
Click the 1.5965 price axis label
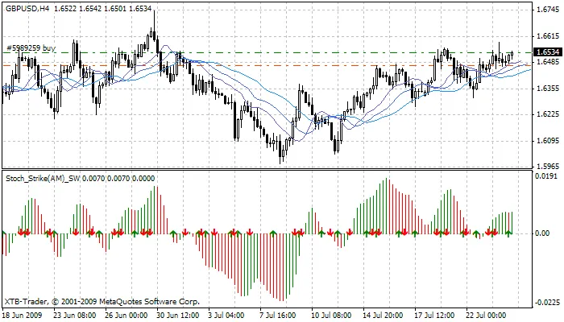(547, 167)
